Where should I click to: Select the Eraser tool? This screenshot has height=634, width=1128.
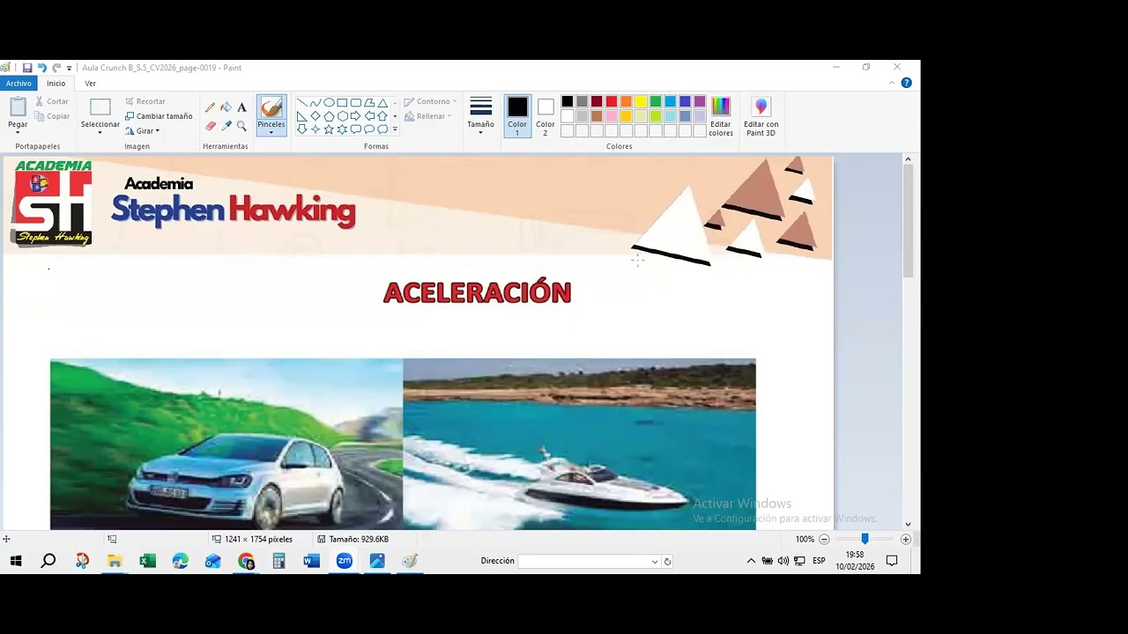(210, 126)
